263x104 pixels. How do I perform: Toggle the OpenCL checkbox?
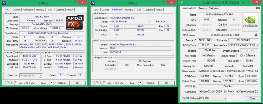click(200, 91)
